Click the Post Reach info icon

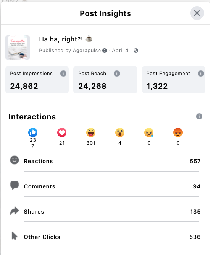[x=117, y=74]
